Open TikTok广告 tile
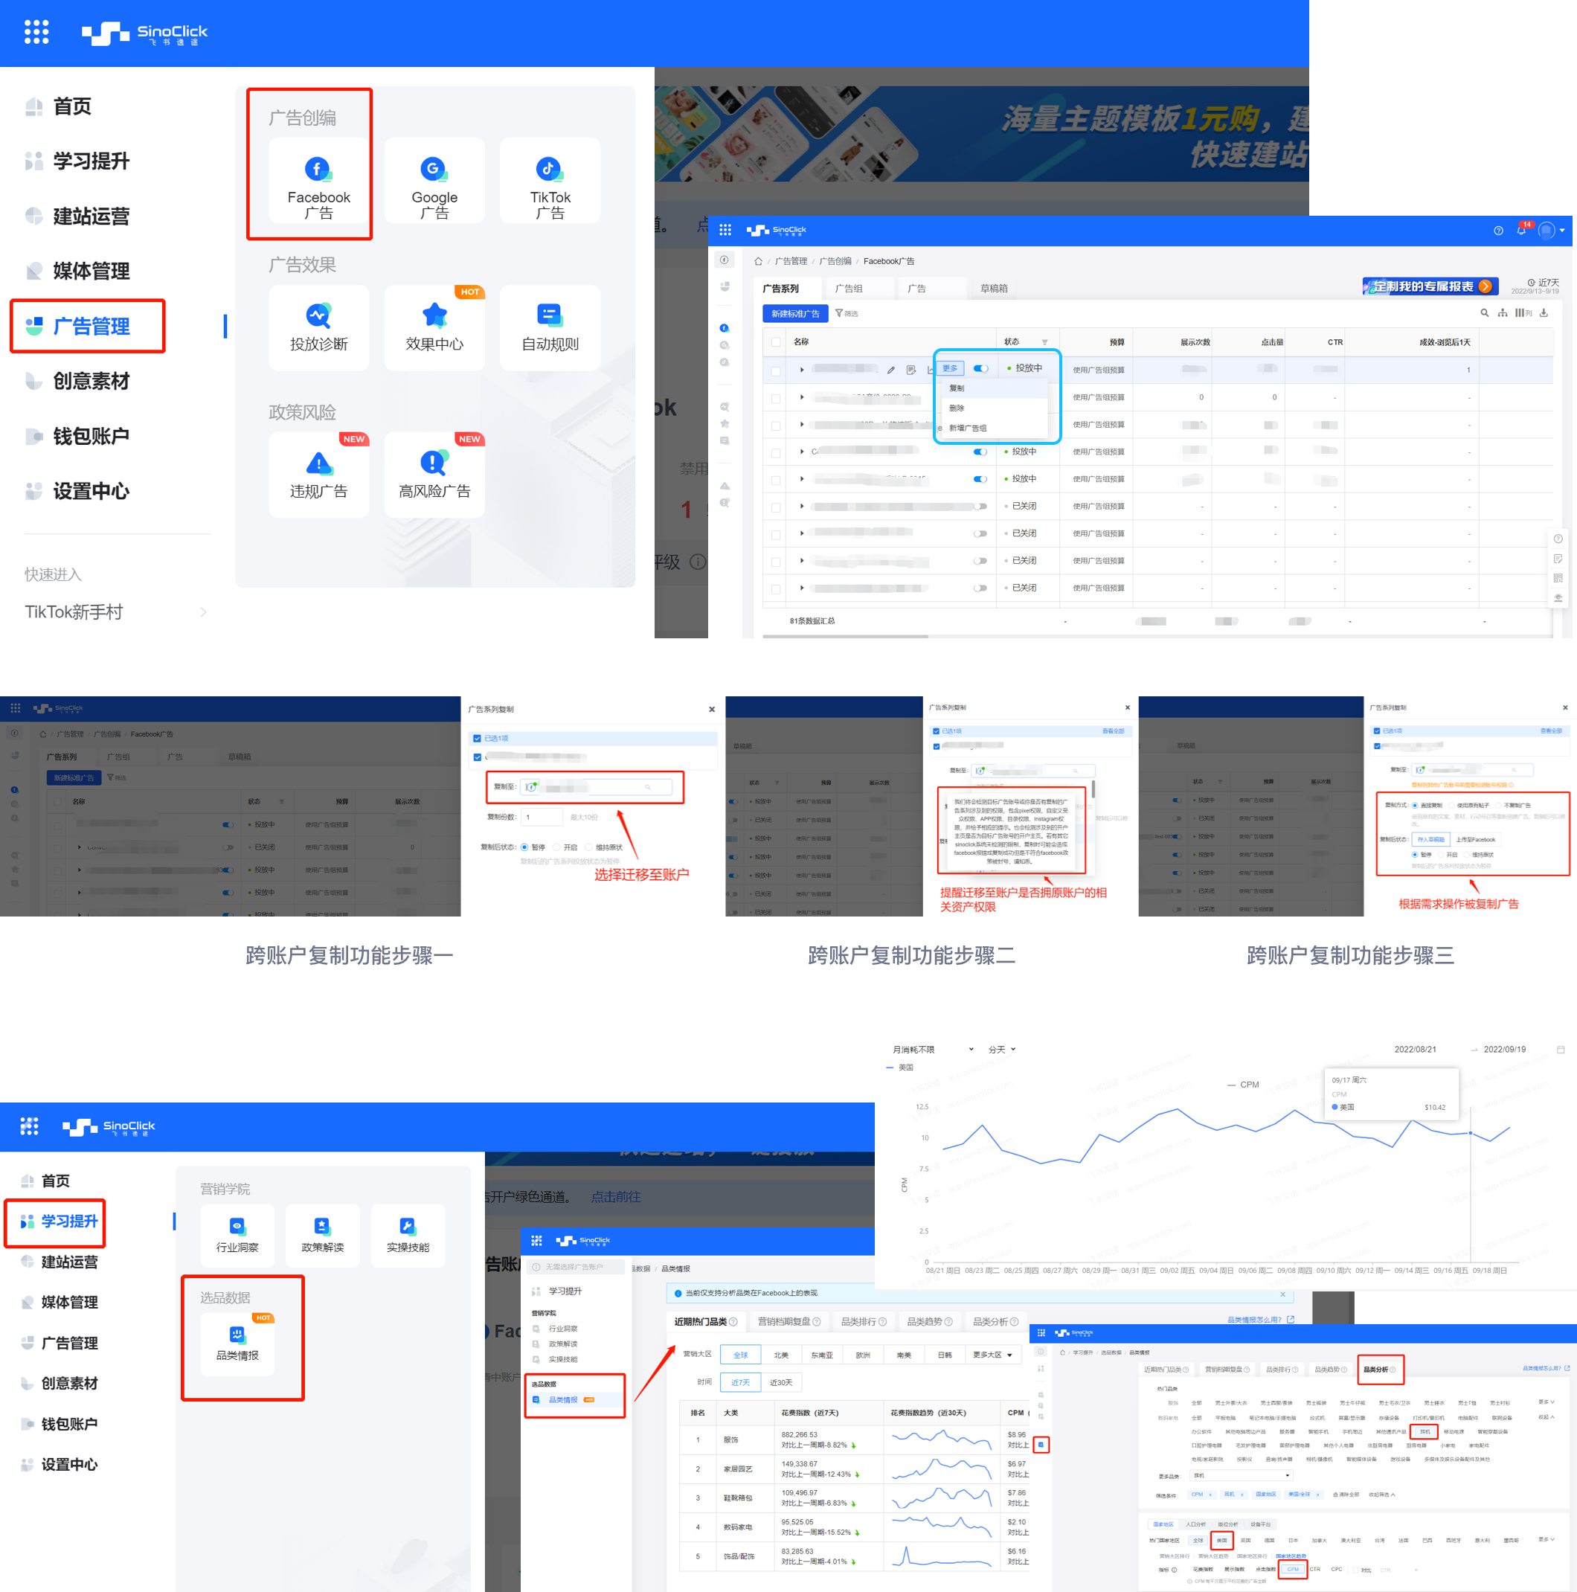Viewport: 1577px width, 1592px height. coord(550,181)
